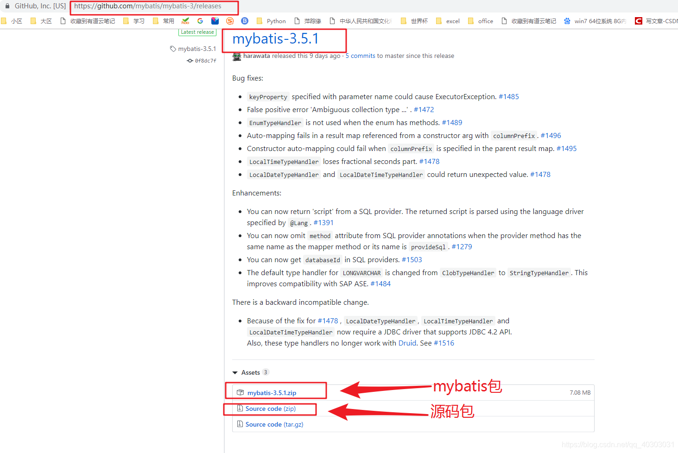Open issue #1391
The width and height of the screenshot is (678, 453).
(323, 223)
